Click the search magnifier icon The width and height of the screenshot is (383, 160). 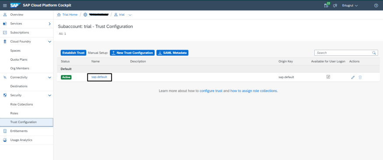click(374, 53)
